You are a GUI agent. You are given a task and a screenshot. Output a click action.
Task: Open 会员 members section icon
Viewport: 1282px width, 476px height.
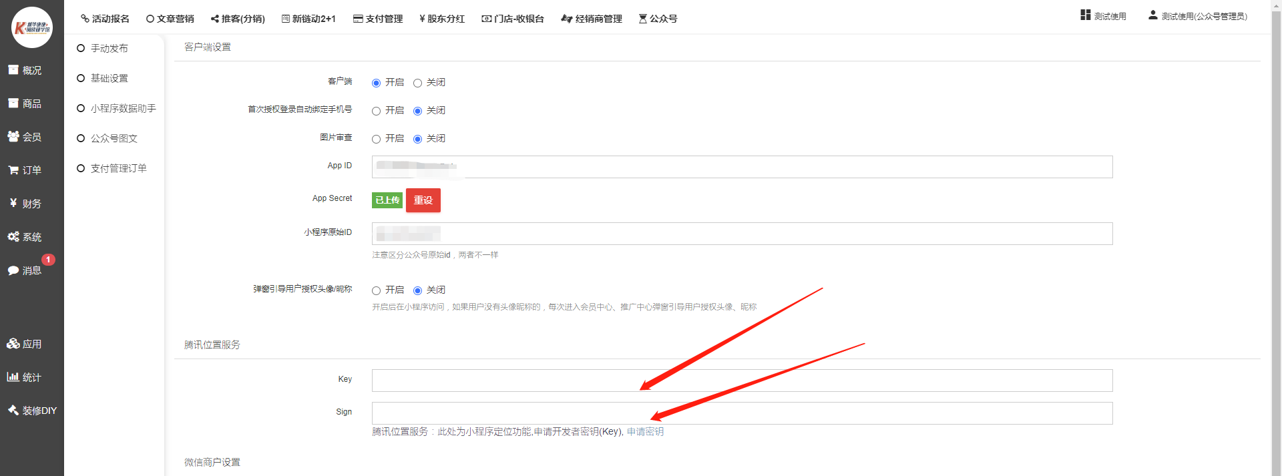(x=13, y=136)
